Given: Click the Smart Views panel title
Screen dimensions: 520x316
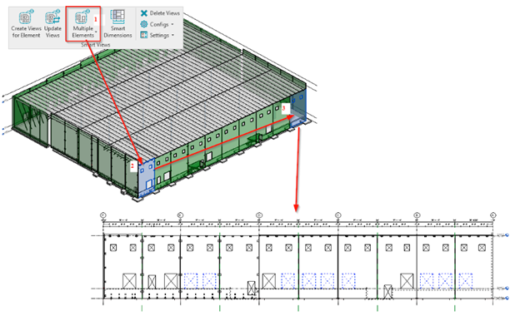Looking at the screenshot, I should pos(96,45).
